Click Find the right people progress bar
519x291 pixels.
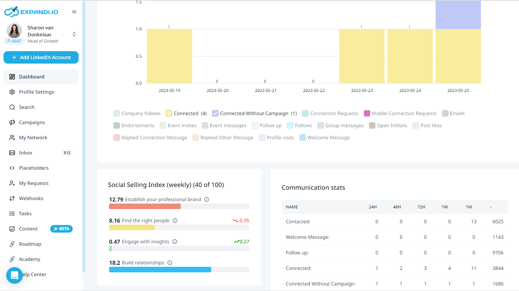(x=179, y=227)
